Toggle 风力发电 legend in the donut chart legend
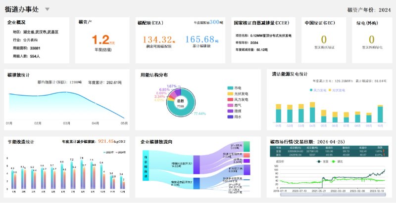The image size is (396, 203). click(231, 99)
